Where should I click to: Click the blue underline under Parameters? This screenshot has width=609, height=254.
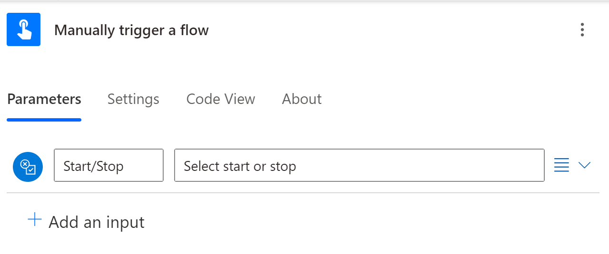44,120
